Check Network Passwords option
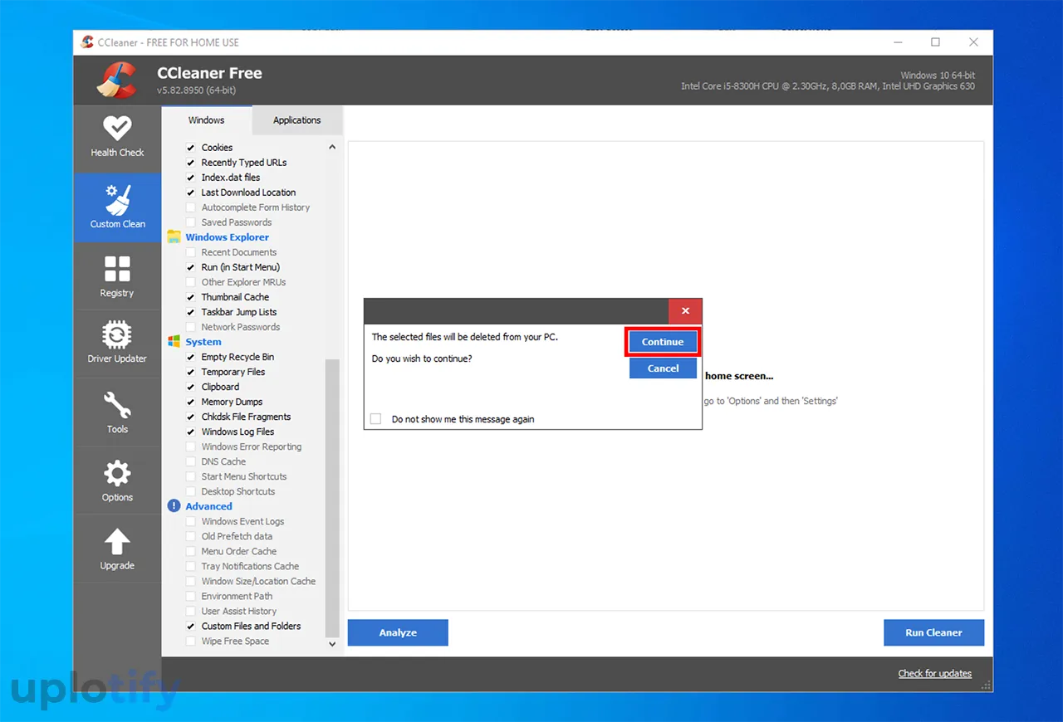Screen dimensions: 1063x722 point(191,327)
